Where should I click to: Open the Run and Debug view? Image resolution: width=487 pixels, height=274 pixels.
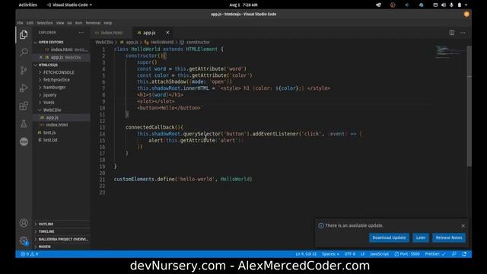tap(24, 88)
